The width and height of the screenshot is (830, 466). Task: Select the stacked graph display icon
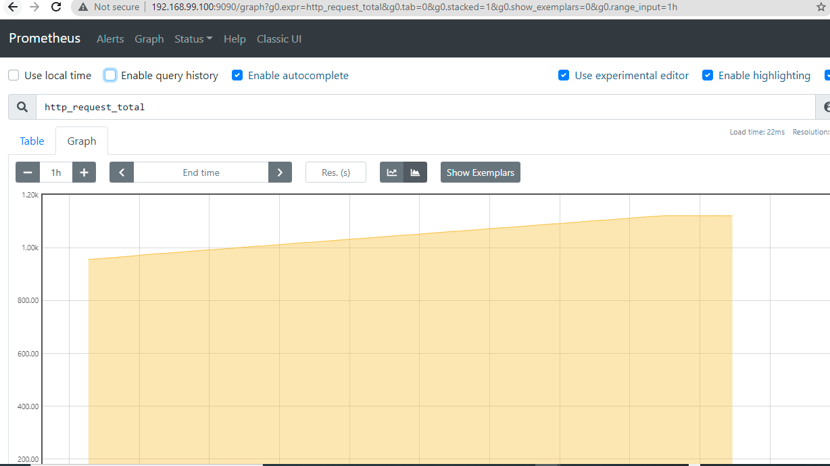coord(415,172)
